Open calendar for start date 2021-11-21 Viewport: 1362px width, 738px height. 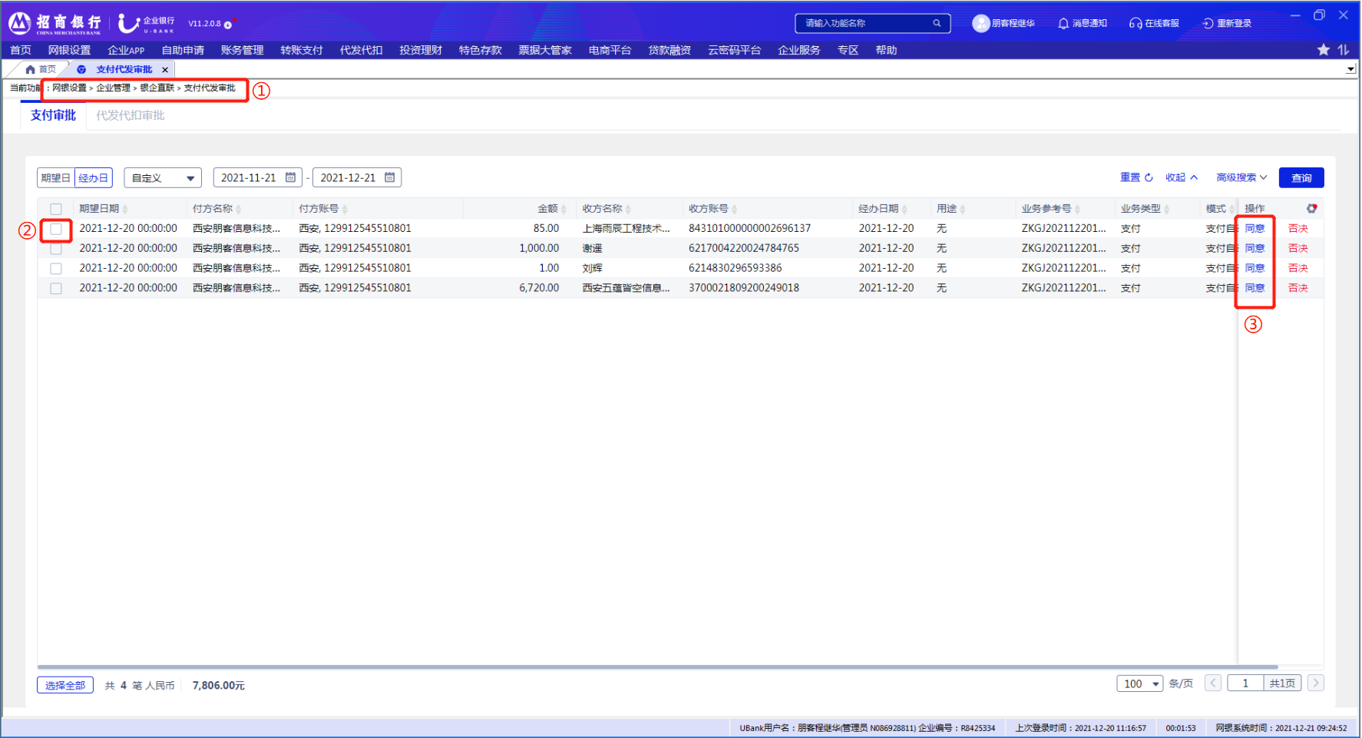[x=290, y=177]
